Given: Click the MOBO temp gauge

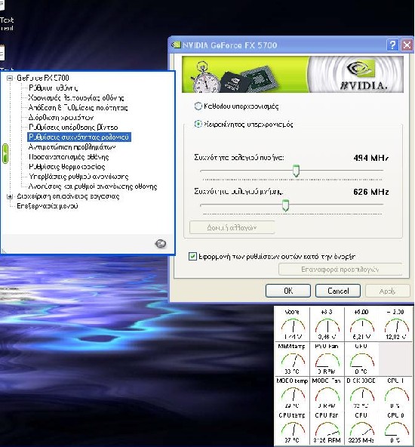Looking at the screenshot, I should (x=293, y=393).
